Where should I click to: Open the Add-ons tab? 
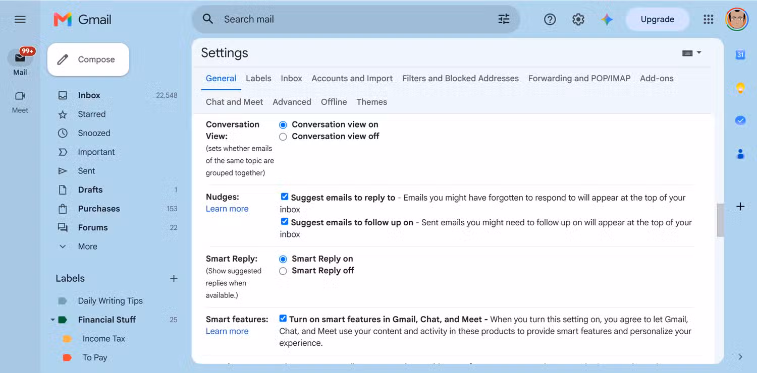pos(657,79)
